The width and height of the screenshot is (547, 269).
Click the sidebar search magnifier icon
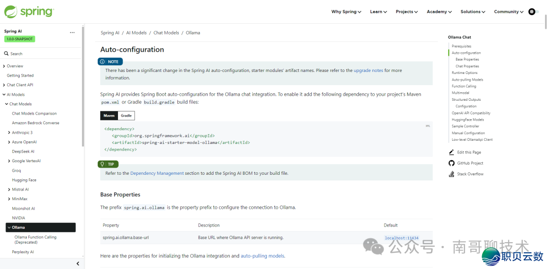click(x=6, y=54)
